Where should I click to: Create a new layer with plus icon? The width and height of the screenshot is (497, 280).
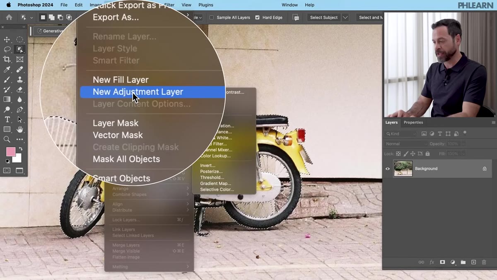click(x=473, y=262)
